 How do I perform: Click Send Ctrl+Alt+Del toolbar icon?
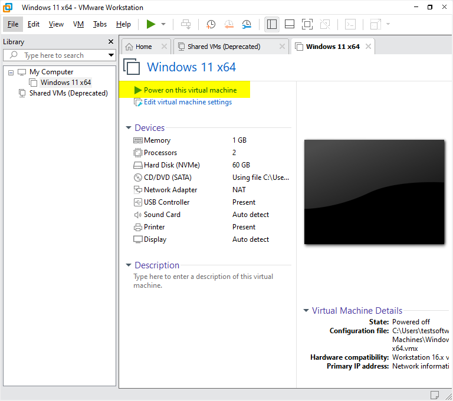(x=186, y=24)
